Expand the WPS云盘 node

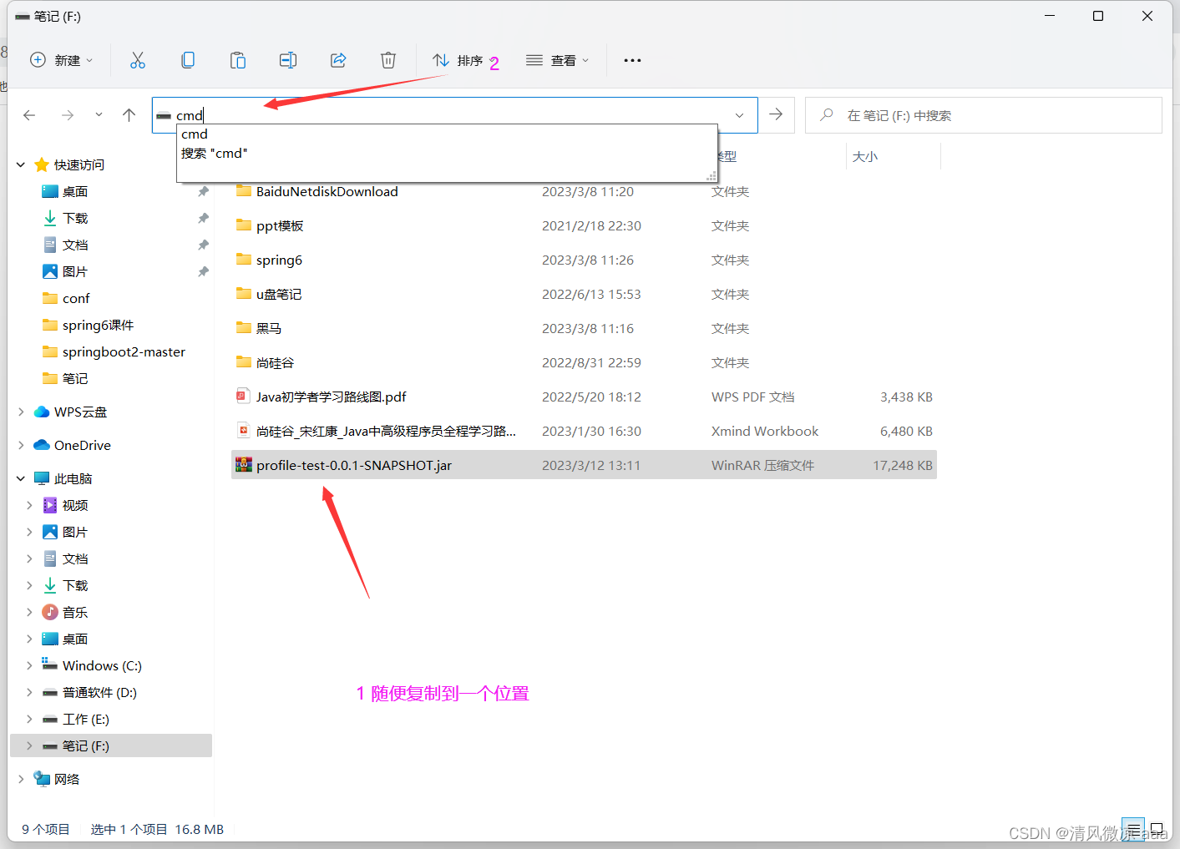21,412
